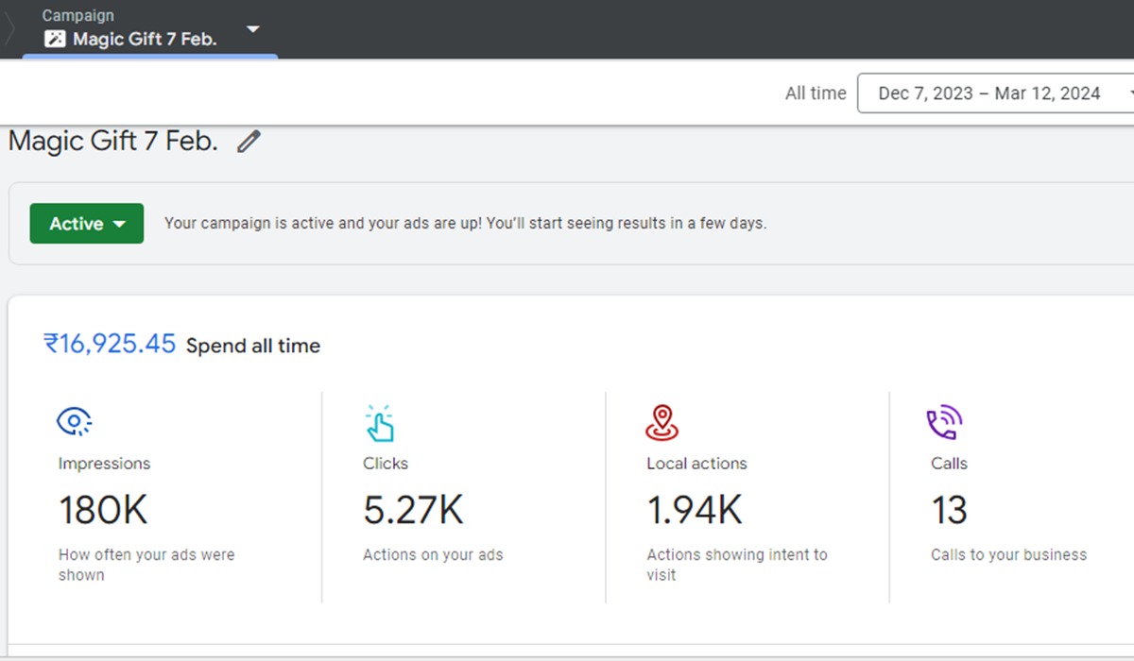Select the 180K impressions value

(x=103, y=511)
